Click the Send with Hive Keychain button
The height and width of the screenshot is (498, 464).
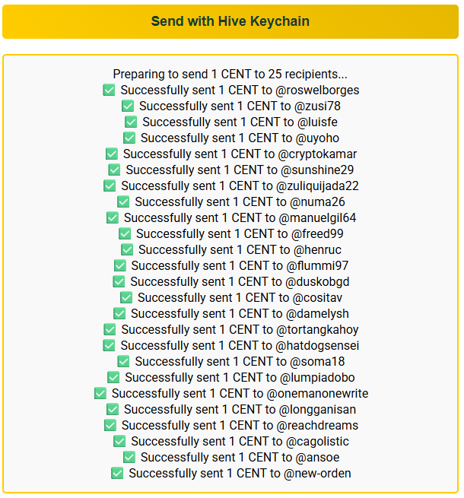pos(230,21)
